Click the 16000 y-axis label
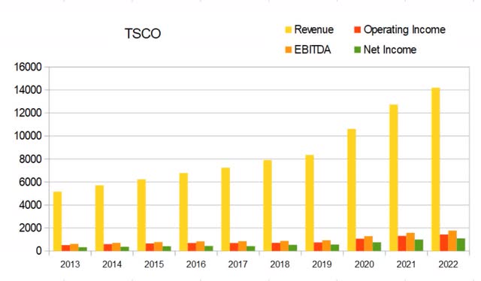Image resolution: width=481 pixels, height=281 pixels. pyautogui.click(x=28, y=67)
